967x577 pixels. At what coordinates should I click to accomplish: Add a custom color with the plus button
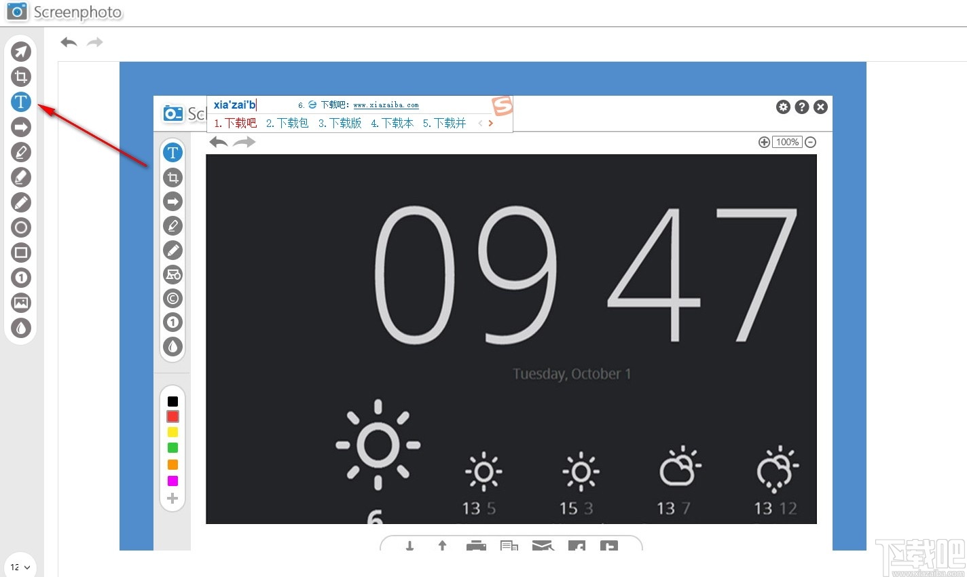172,499
